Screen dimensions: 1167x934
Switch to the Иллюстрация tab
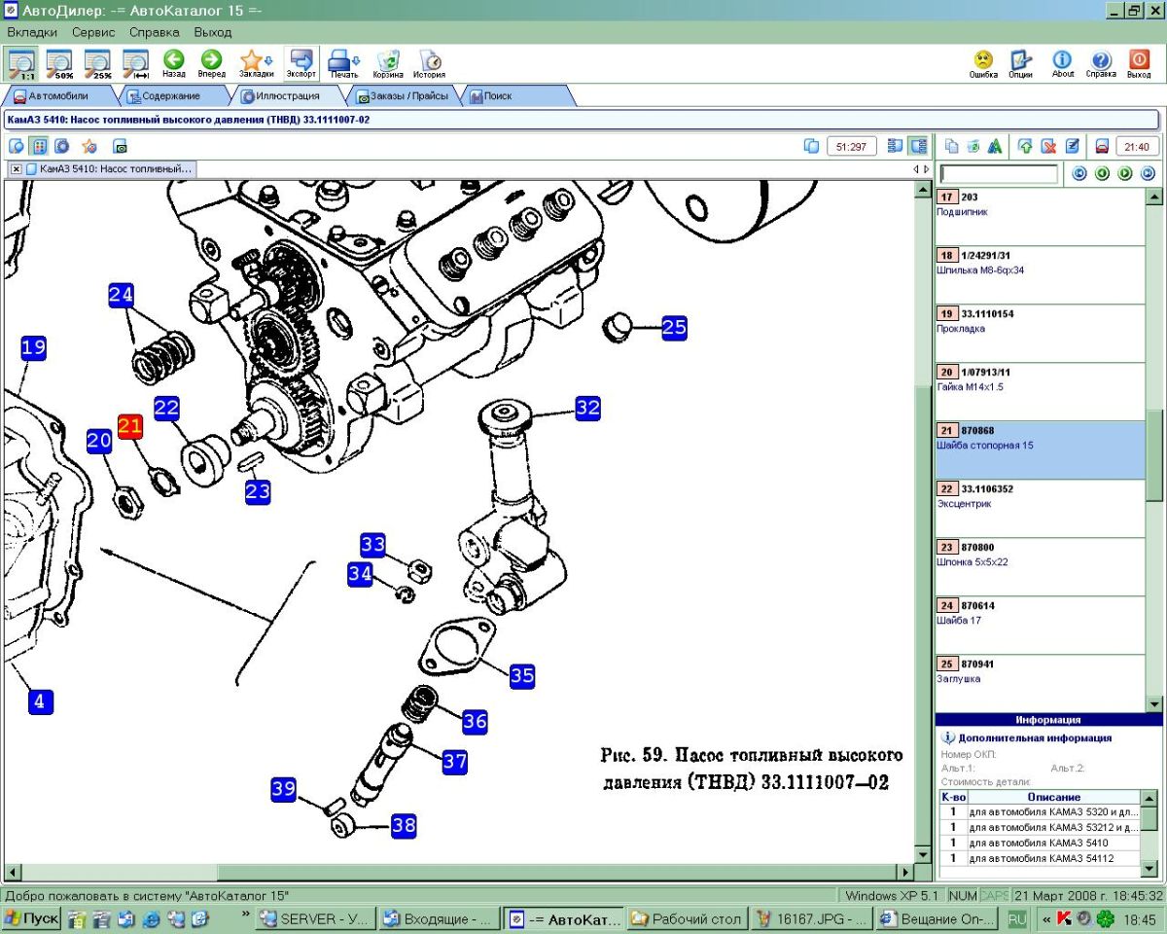point(287,96)
